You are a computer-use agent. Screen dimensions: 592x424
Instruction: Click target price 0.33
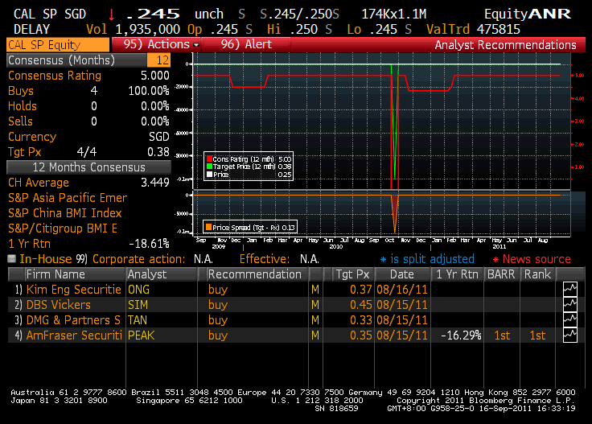pyautogui.click(x=361, y=320)
